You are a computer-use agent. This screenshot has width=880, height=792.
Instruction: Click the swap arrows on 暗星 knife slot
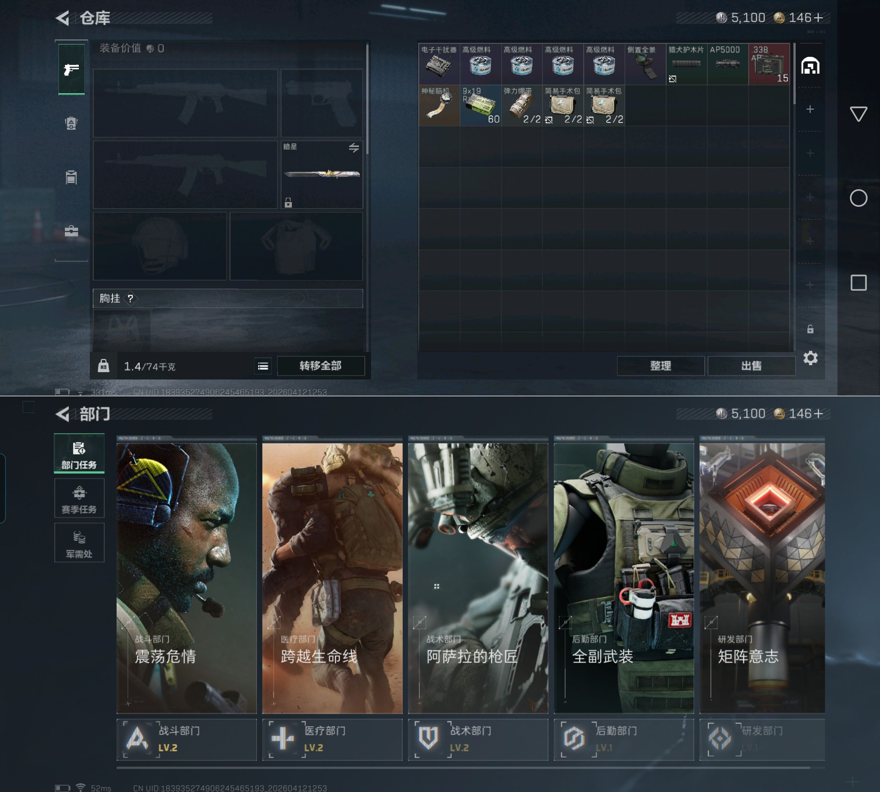(354, 147)
